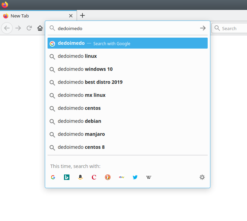This screenshot has height=221, width=247.
Task: Select the New Tab tab
Action: pos(38,16)
